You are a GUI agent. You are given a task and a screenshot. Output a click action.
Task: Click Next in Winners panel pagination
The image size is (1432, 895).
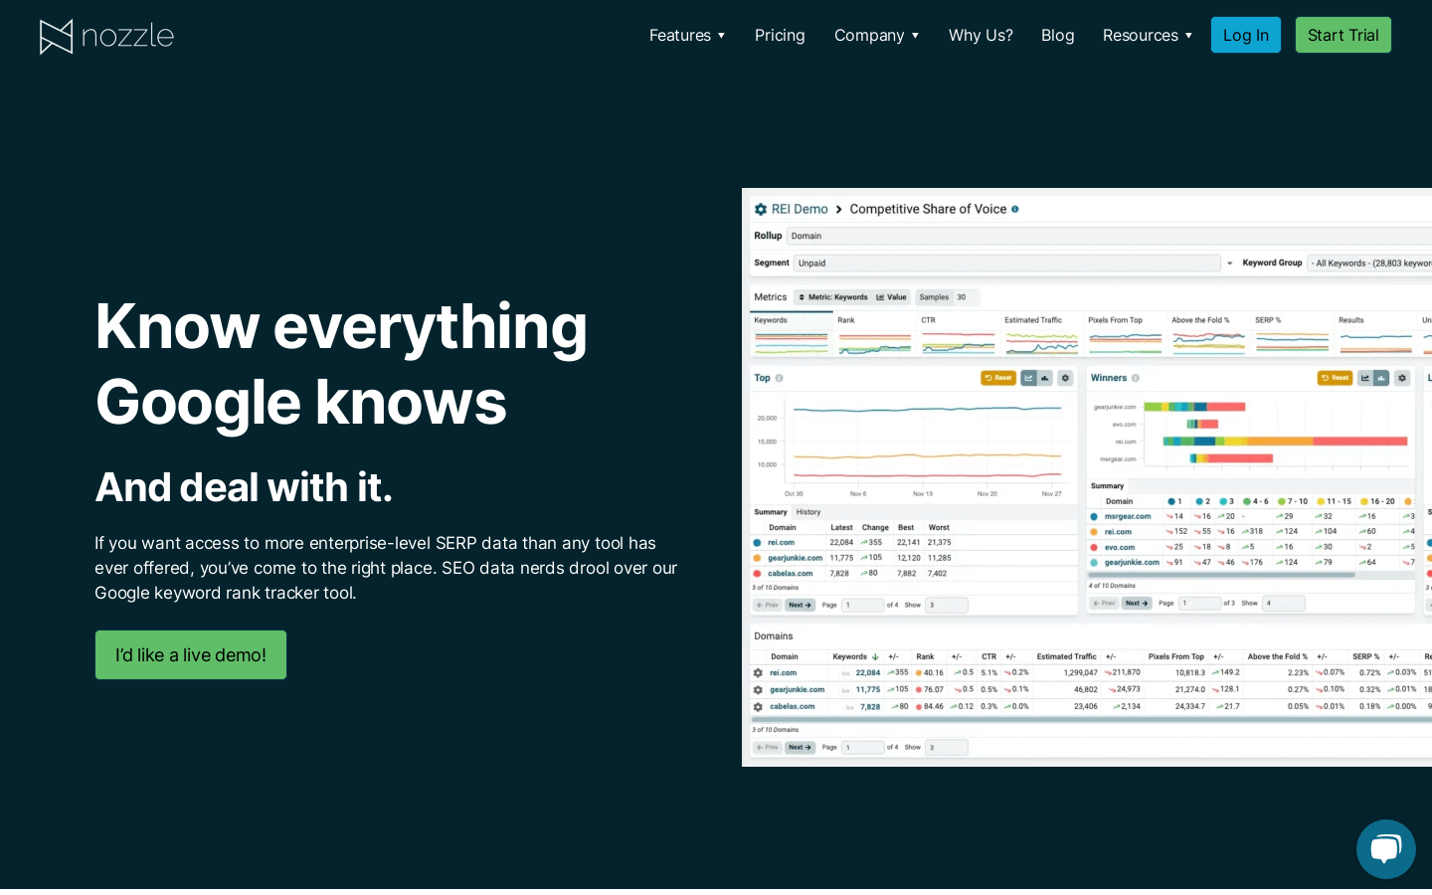[1137, 604]
